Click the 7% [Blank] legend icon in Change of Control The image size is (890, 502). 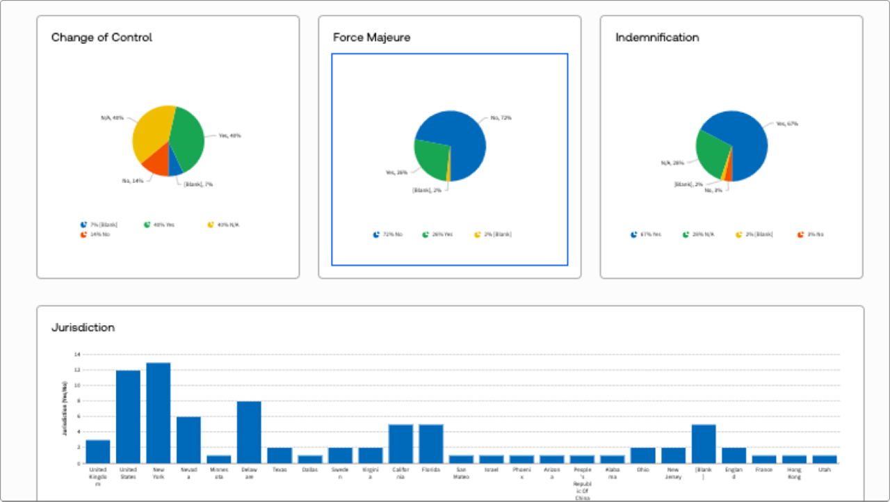pos(83,225)
